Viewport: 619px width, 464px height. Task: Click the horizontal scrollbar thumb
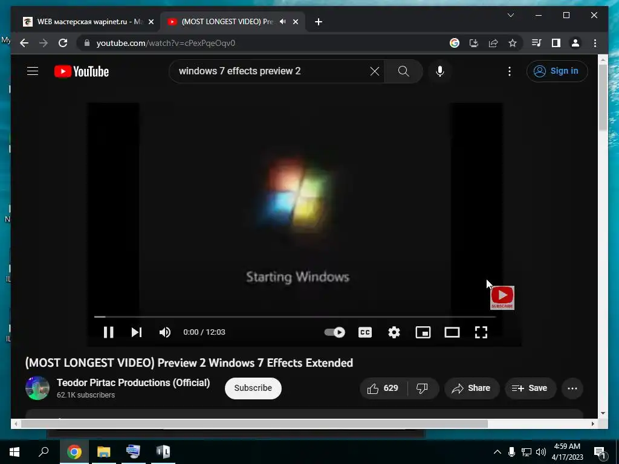click(254, 424)
